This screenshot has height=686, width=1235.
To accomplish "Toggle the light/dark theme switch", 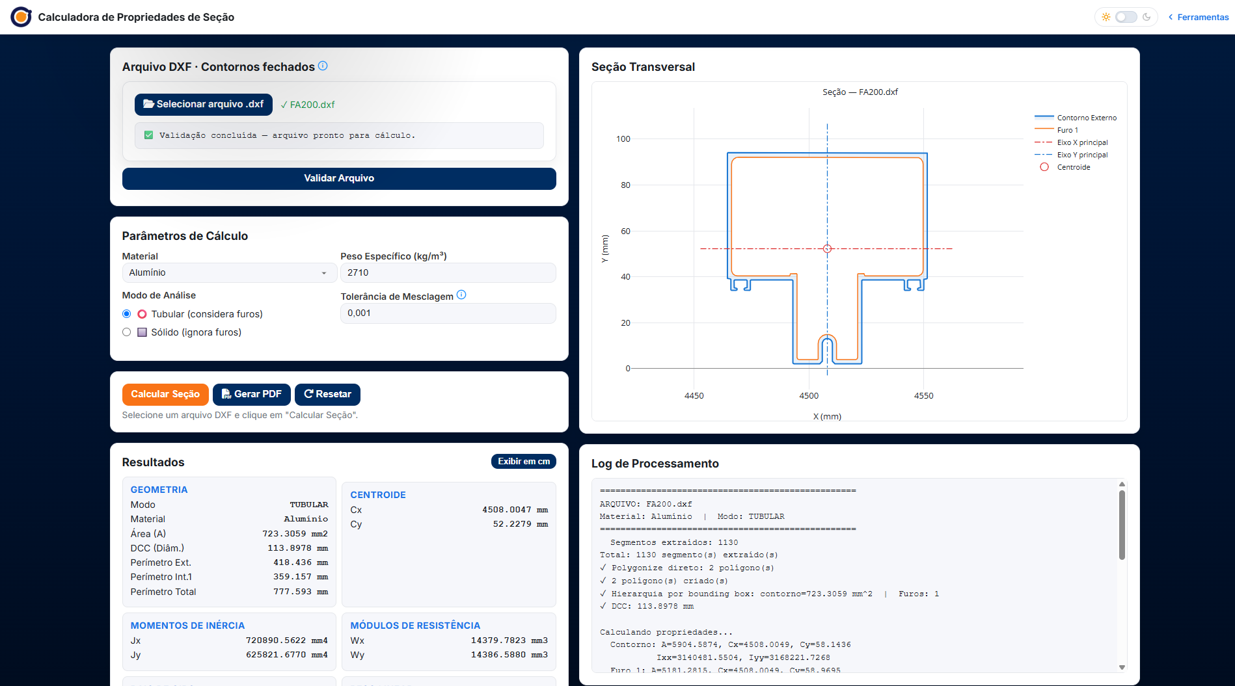I will click(1126, 17).
